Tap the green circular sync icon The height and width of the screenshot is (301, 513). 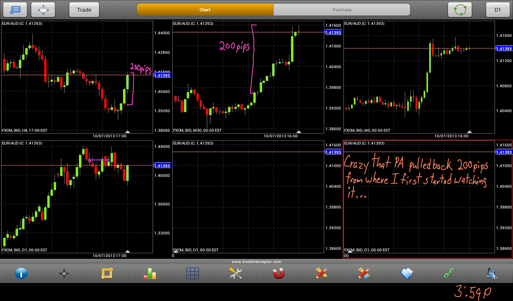pyautogui.click(x=460, y=10)
